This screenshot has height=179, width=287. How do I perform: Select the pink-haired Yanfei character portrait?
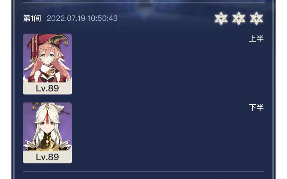[x=47, y=58]
